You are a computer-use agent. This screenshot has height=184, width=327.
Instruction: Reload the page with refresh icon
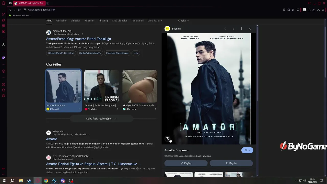tap(19, 10)
